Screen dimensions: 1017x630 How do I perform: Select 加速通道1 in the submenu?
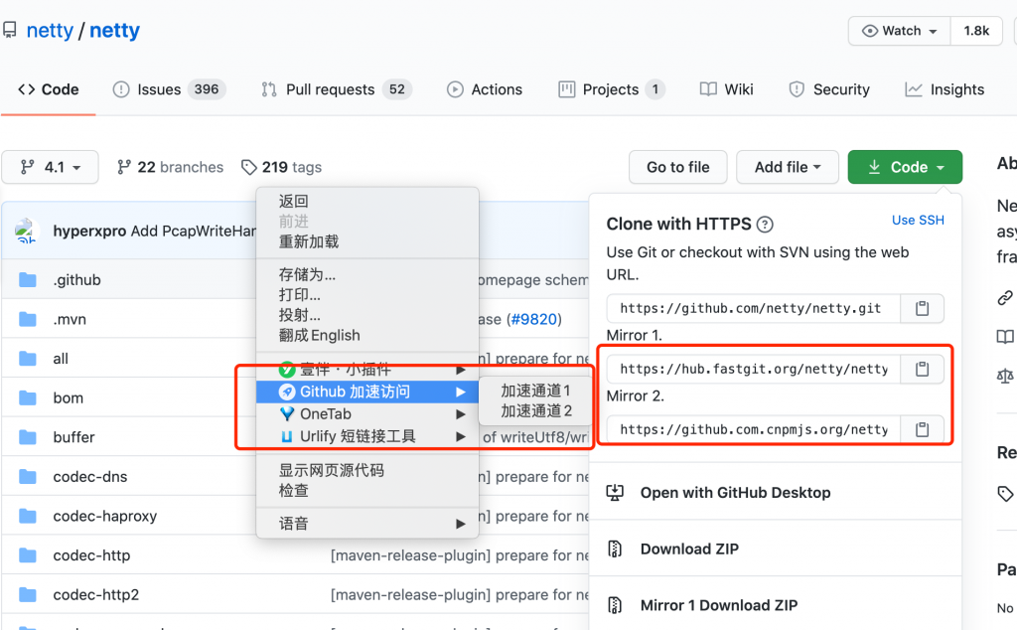tap(535, 391)
